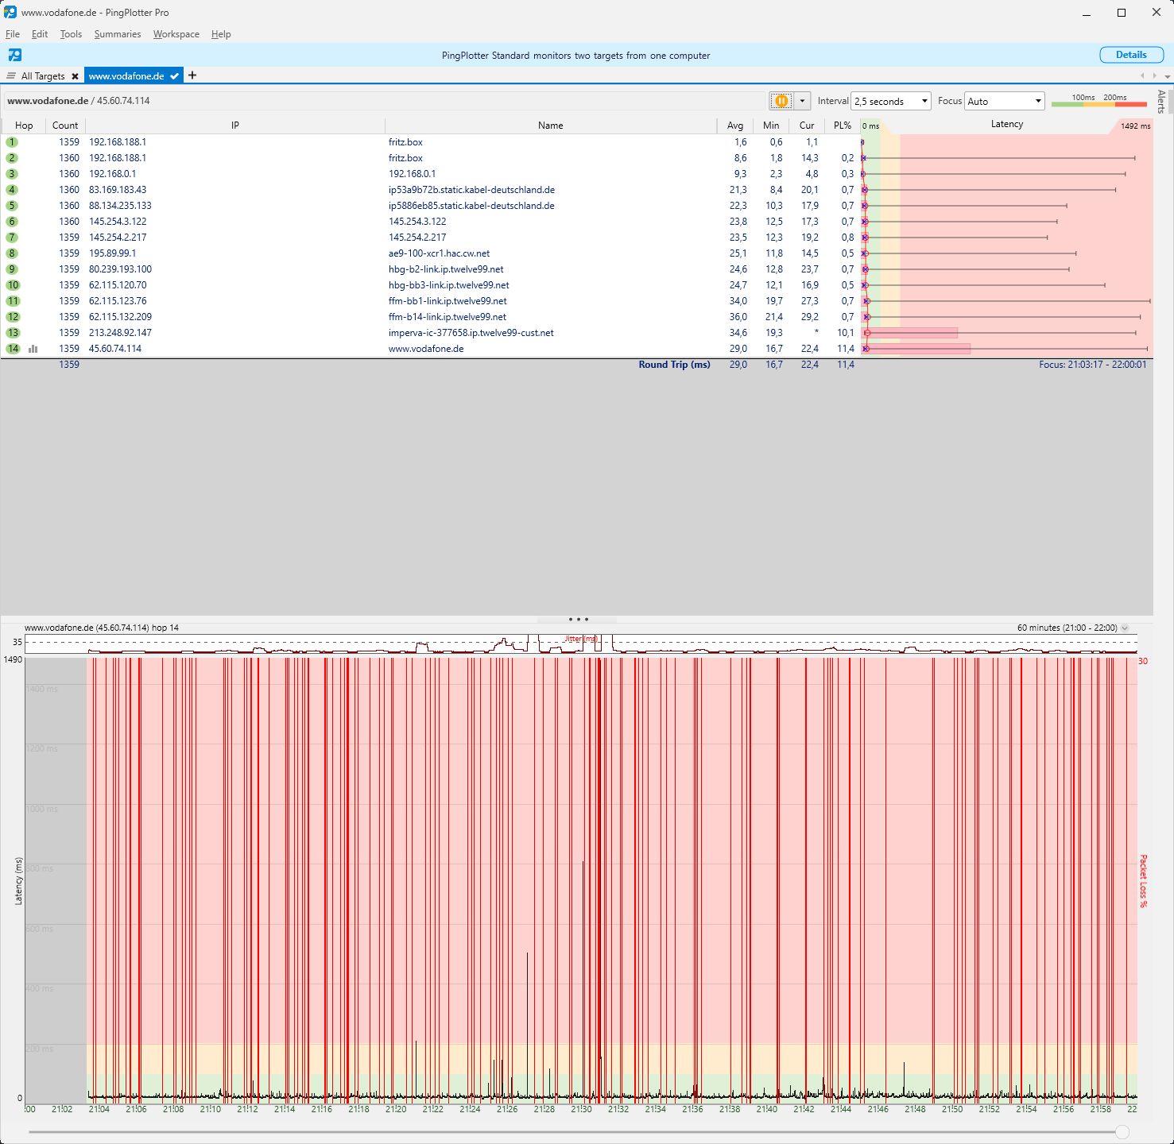
Task: Select hop 4 green circle icon
Action: click(12, 190)
